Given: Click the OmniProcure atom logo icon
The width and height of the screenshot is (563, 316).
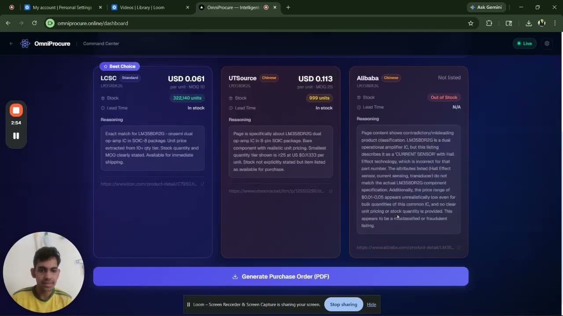Looking at the screenshot, I should pos(25,43).
